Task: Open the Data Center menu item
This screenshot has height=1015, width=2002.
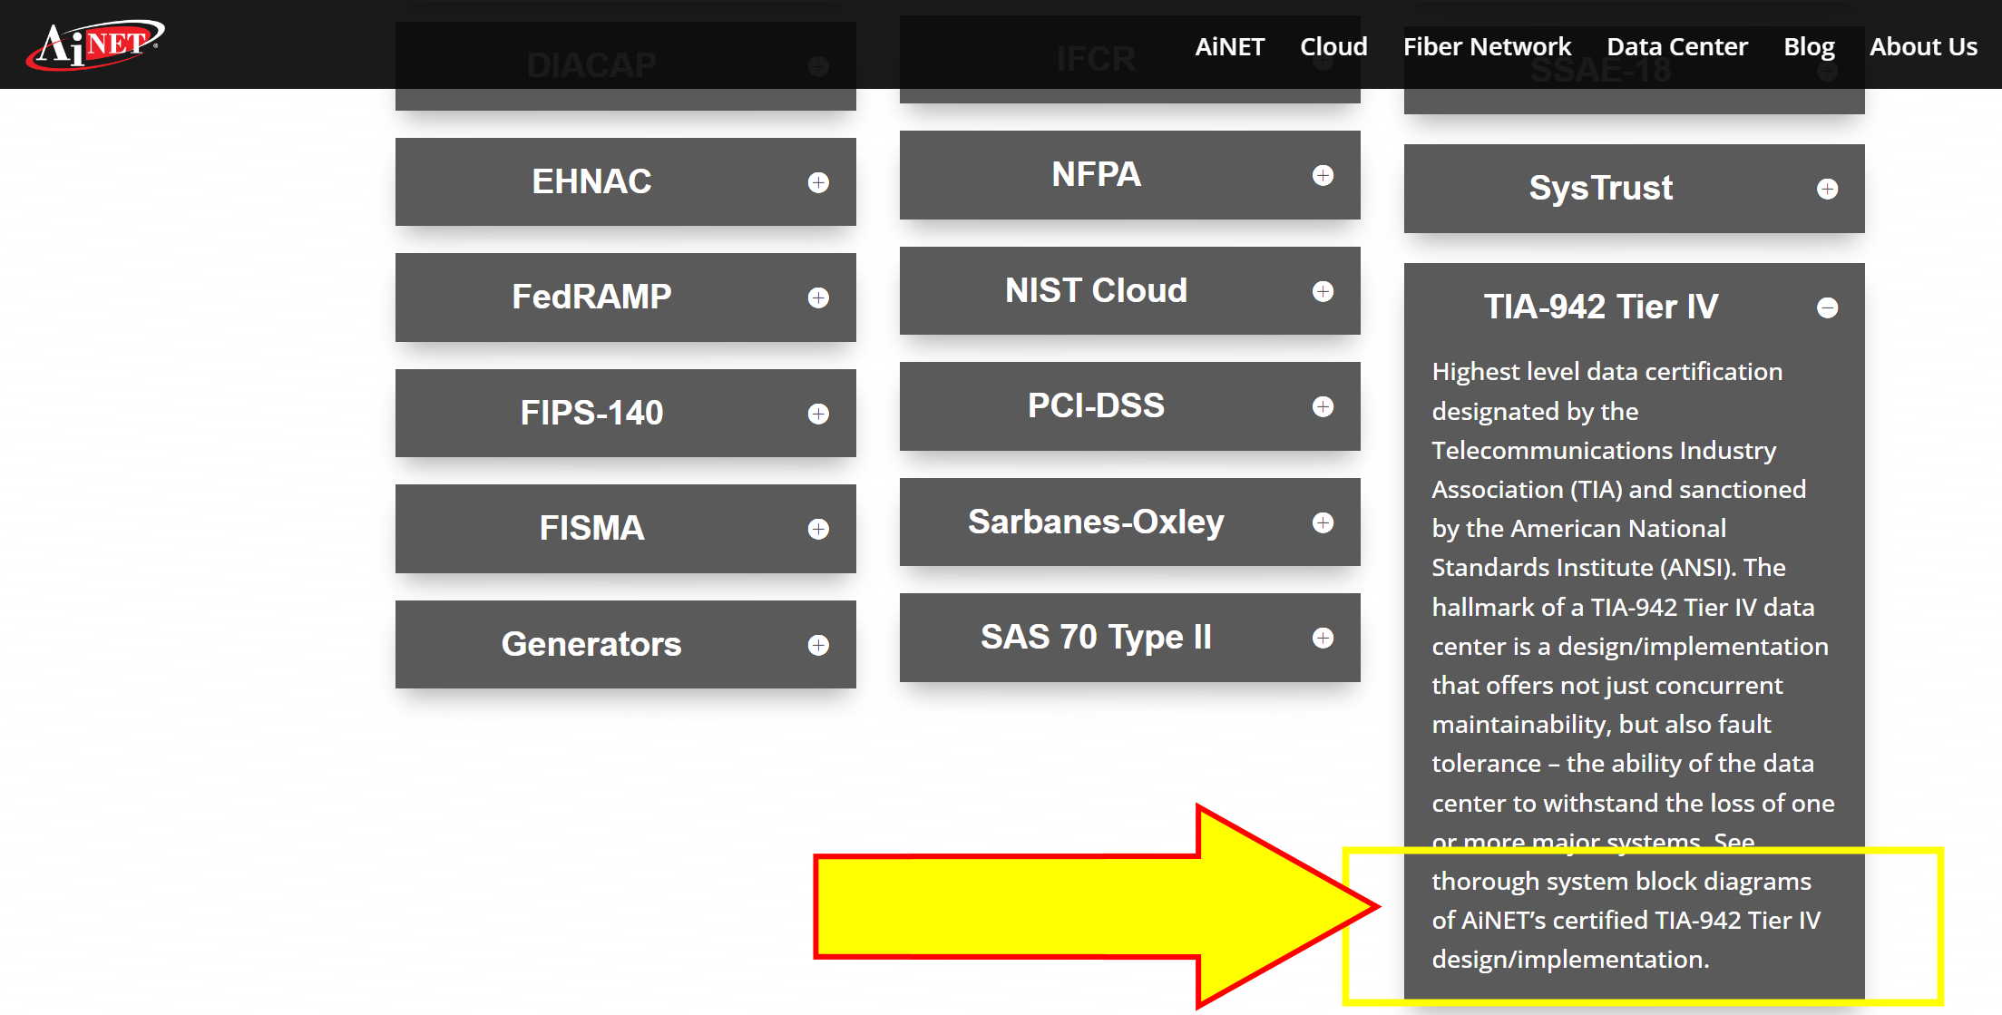Action: [x=1676, y=46]
